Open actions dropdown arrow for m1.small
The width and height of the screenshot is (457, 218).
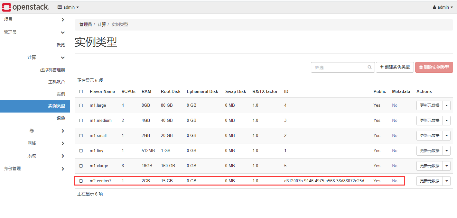(x=447, y=136)
